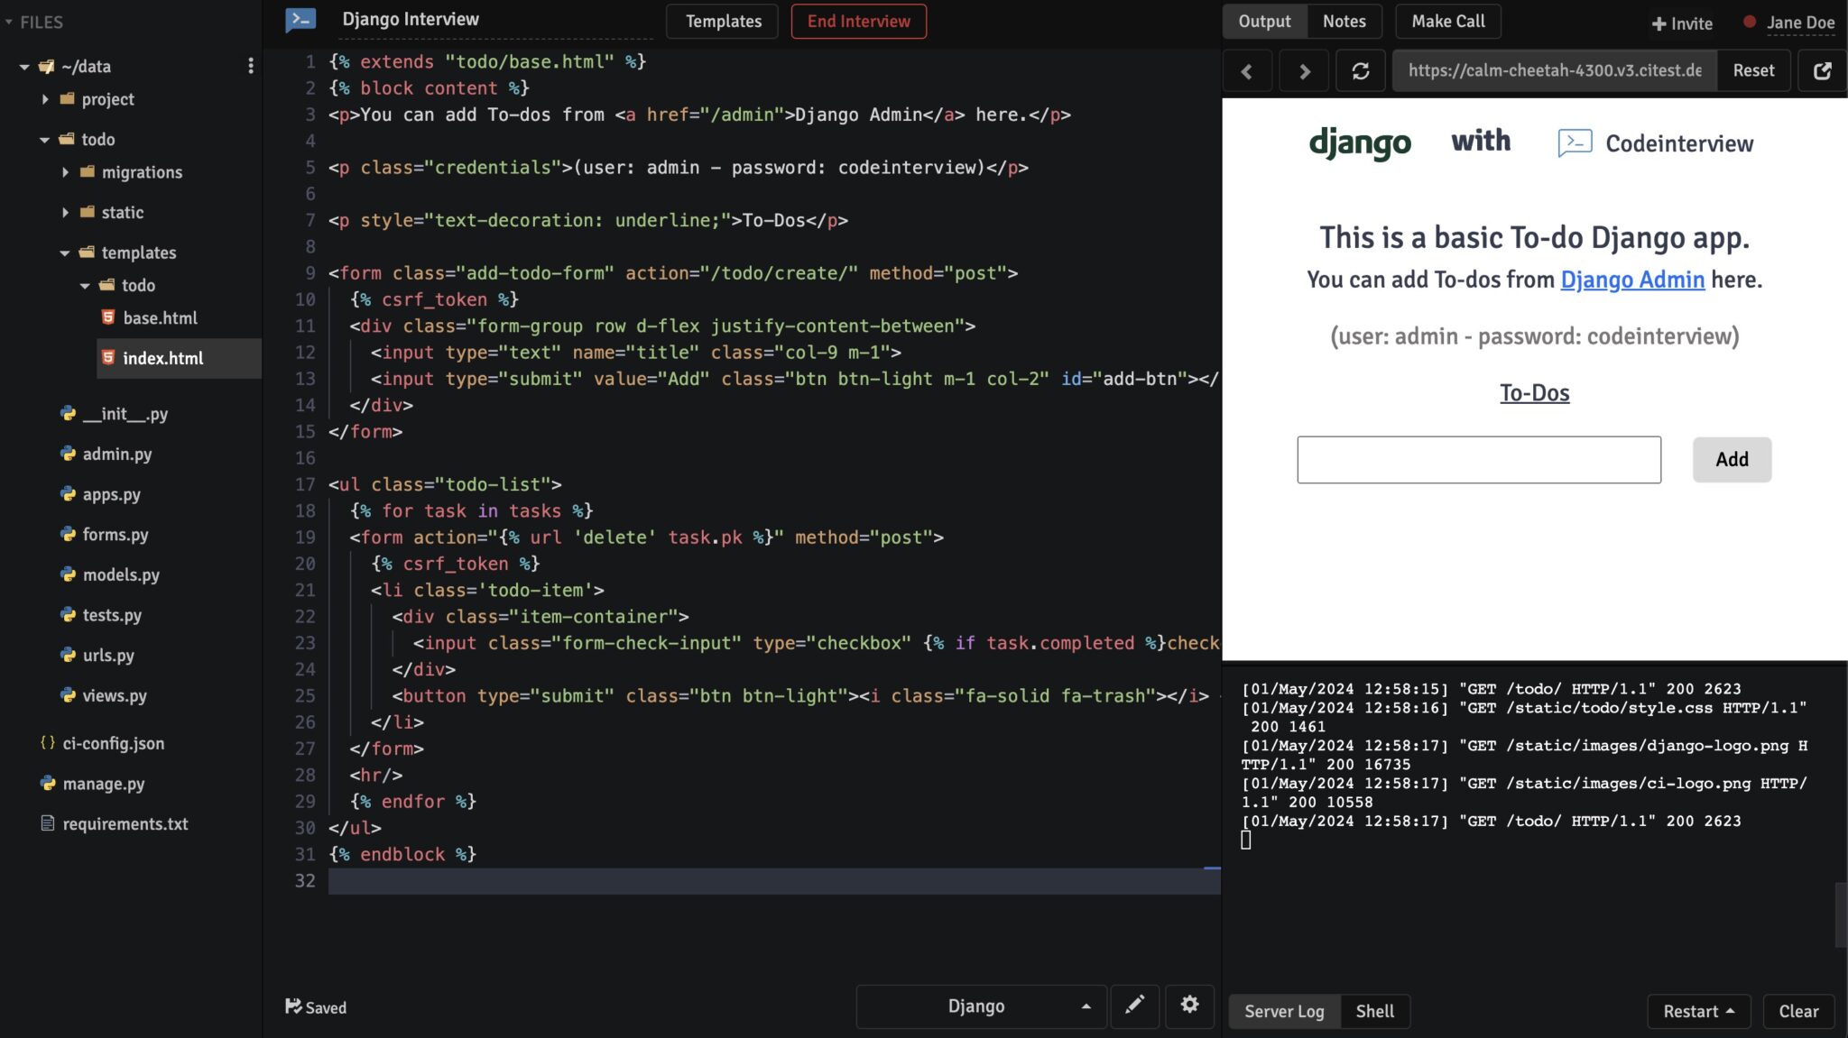Refresh the preview page with the reload icon
1848x1038 pixels.
[1362, 69]
